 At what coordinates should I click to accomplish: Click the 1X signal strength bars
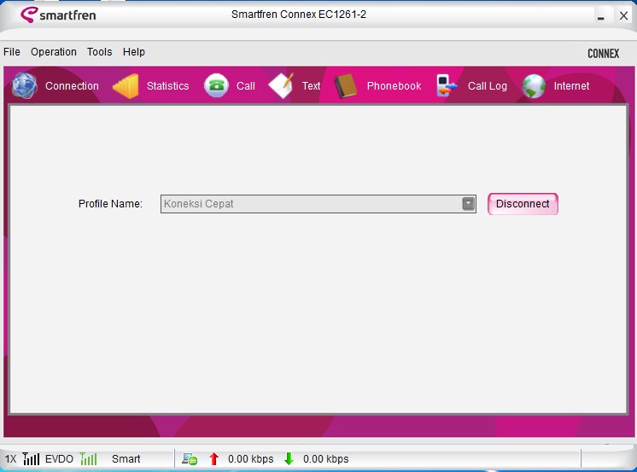(x=31, y=458)
